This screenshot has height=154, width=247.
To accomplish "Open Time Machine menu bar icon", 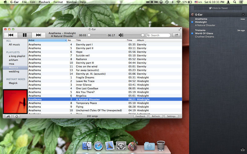I will [x=167, y=2].
